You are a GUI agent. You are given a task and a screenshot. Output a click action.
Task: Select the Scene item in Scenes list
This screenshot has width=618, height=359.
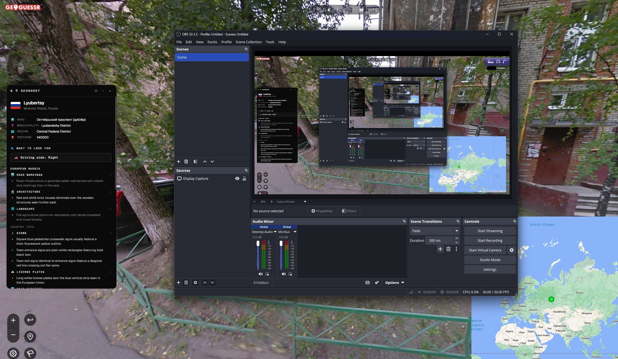click(x=212, y=57)
